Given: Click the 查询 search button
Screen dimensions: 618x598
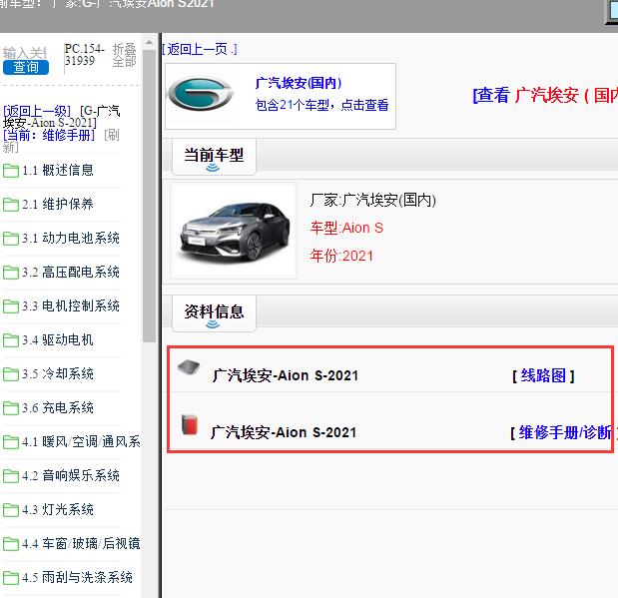Looking at the screenshot, I should click(x=26, y=68).
